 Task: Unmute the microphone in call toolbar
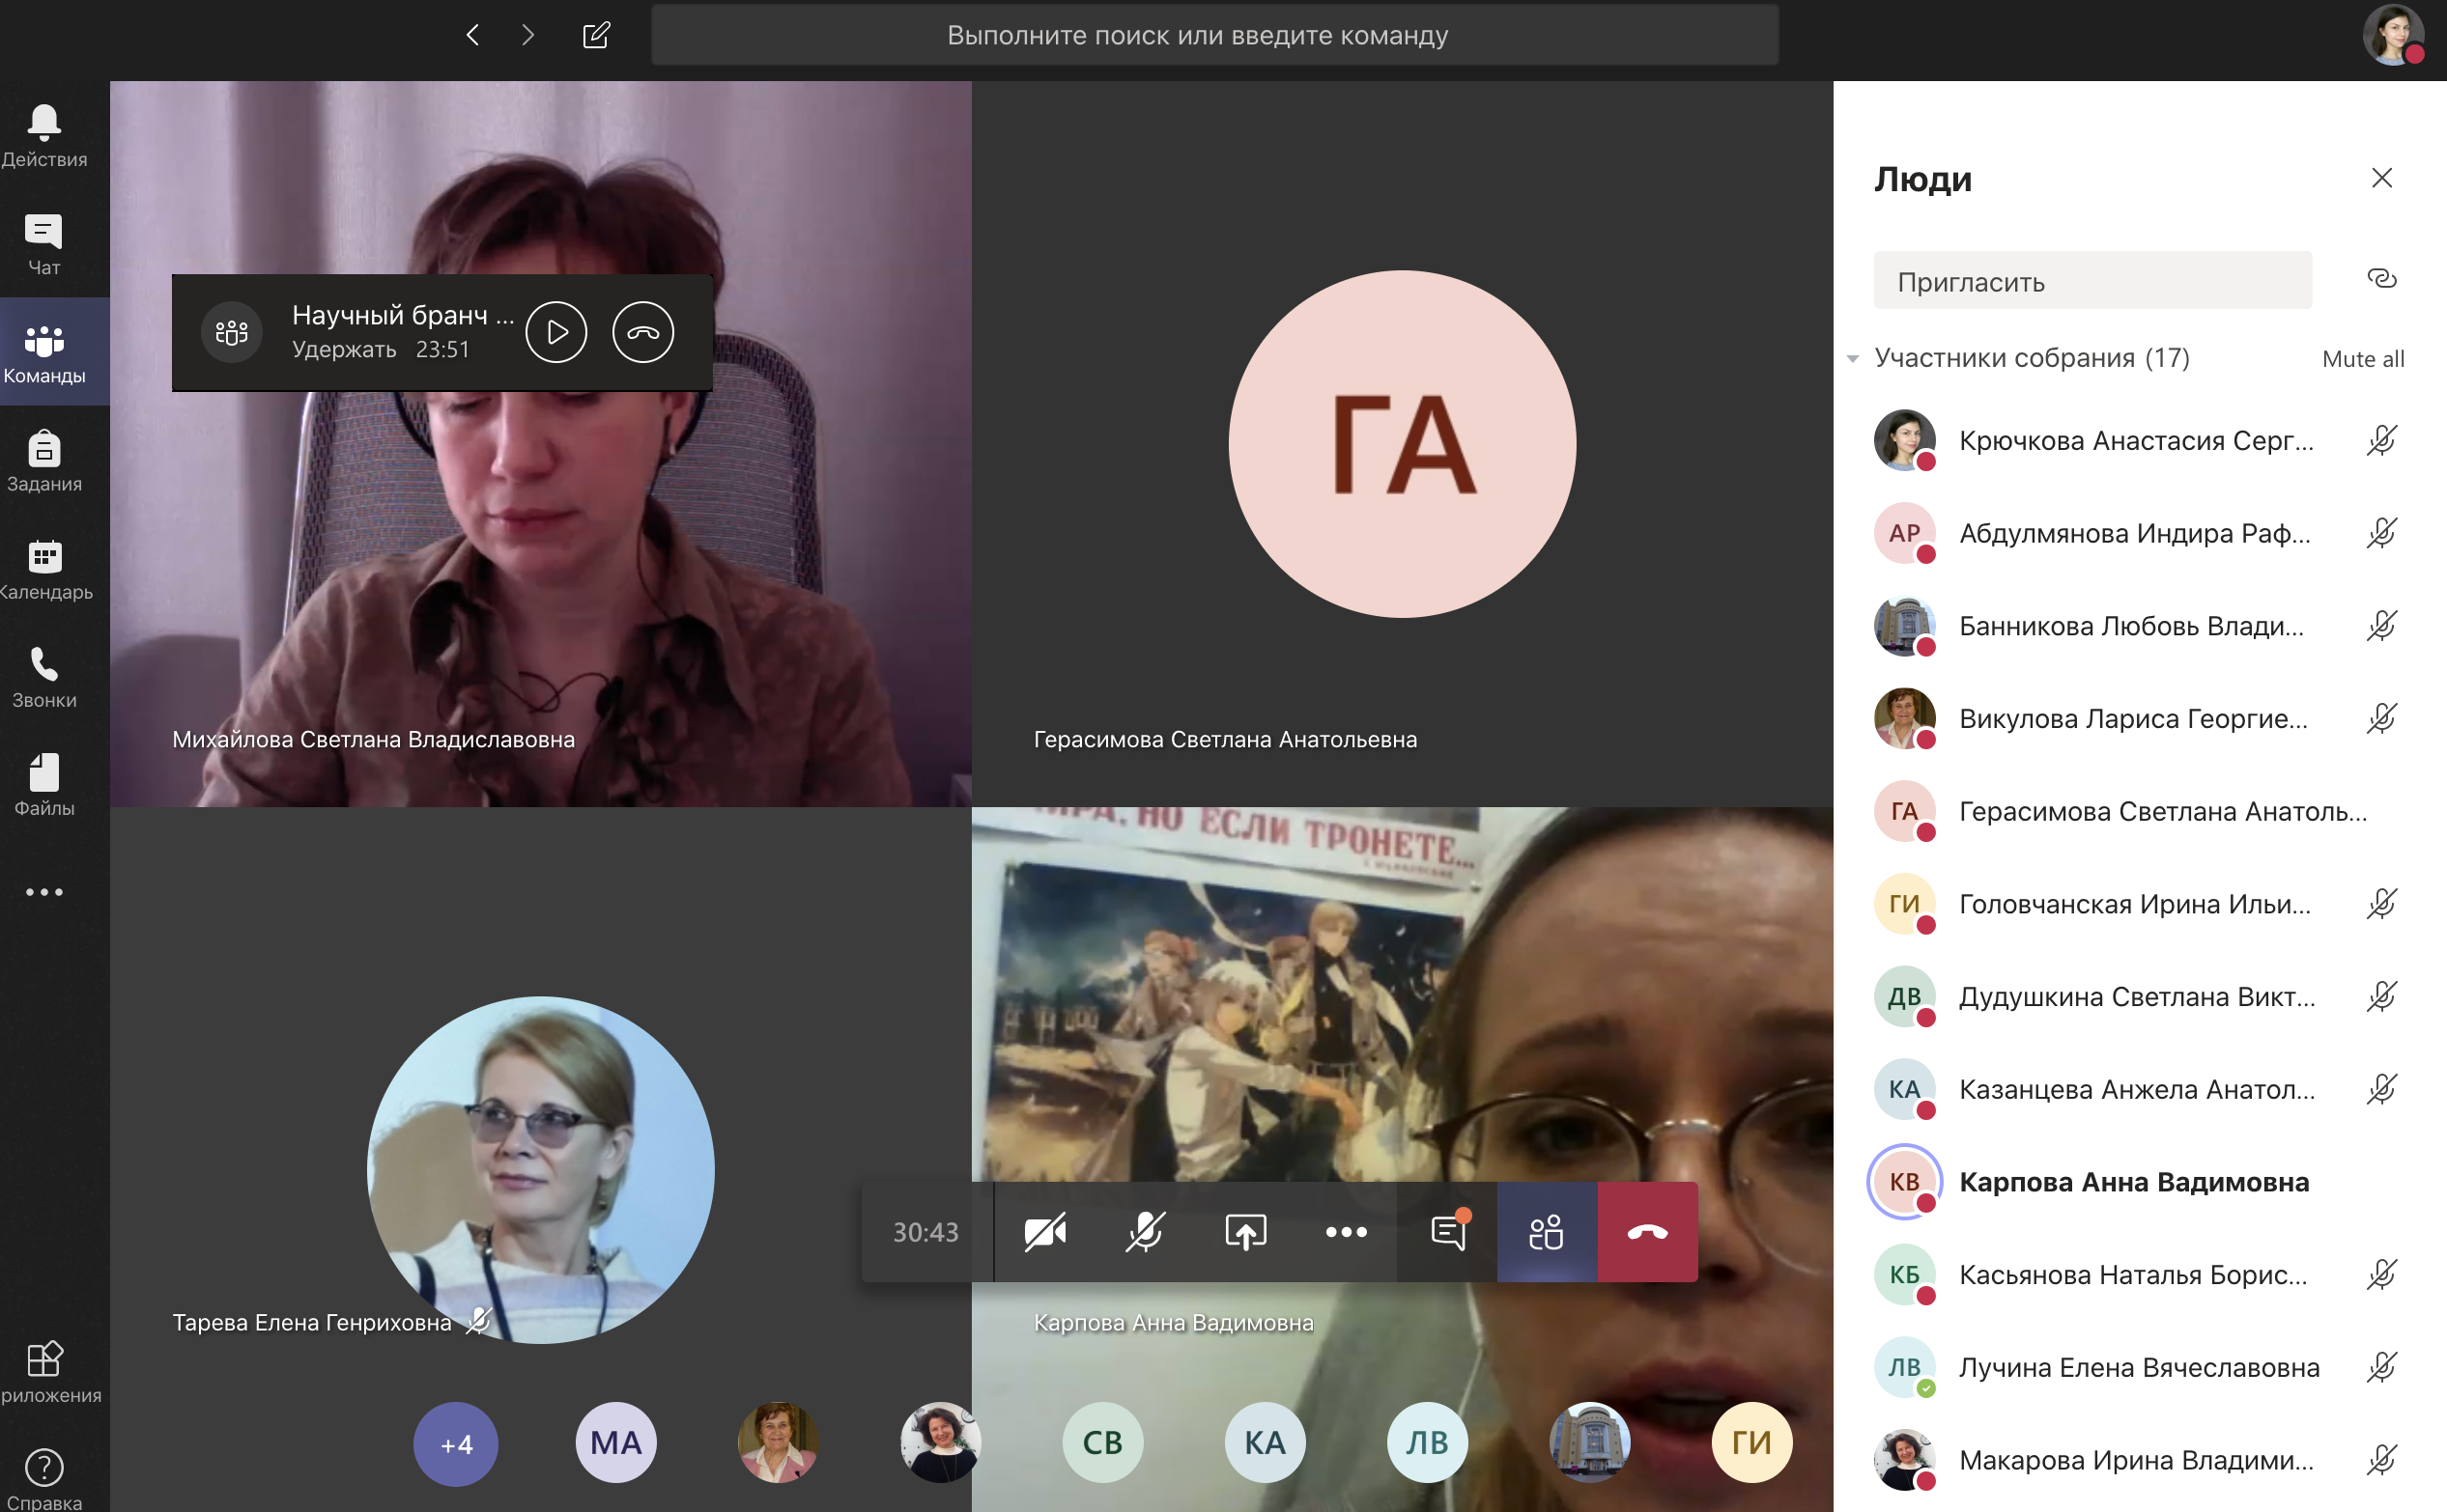coord(1146,1232)
